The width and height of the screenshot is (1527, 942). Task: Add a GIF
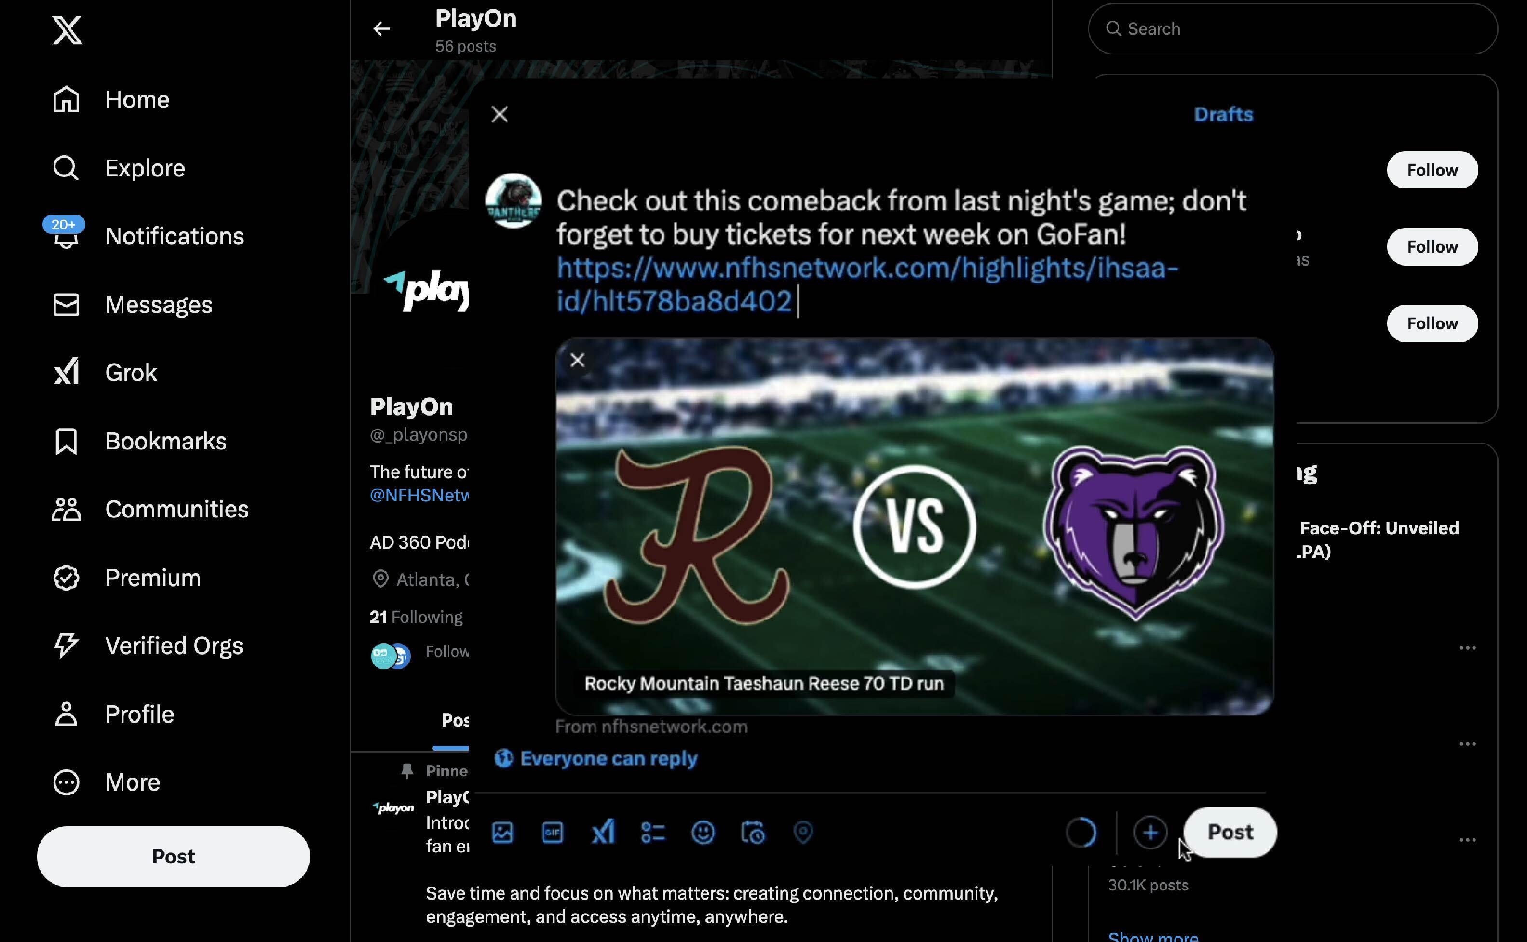pos(553,833)
